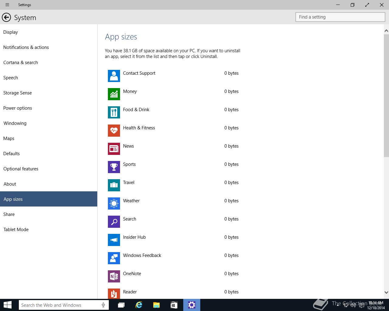
Task: Click the Contact Support app icon
Action: coord(114,76)
